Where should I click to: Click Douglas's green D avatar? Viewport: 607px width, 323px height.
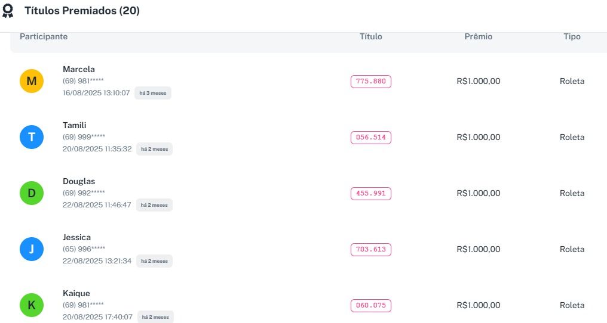32,193
